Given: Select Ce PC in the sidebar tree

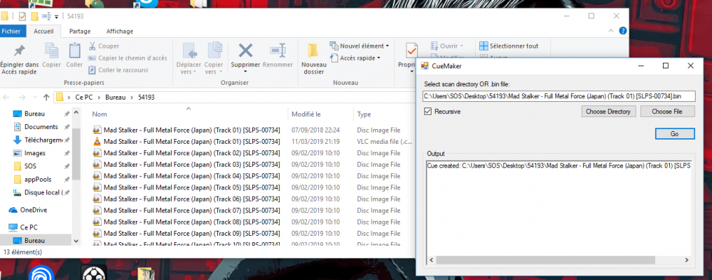Looking at the screenshot, I should [x=28, y=227].
